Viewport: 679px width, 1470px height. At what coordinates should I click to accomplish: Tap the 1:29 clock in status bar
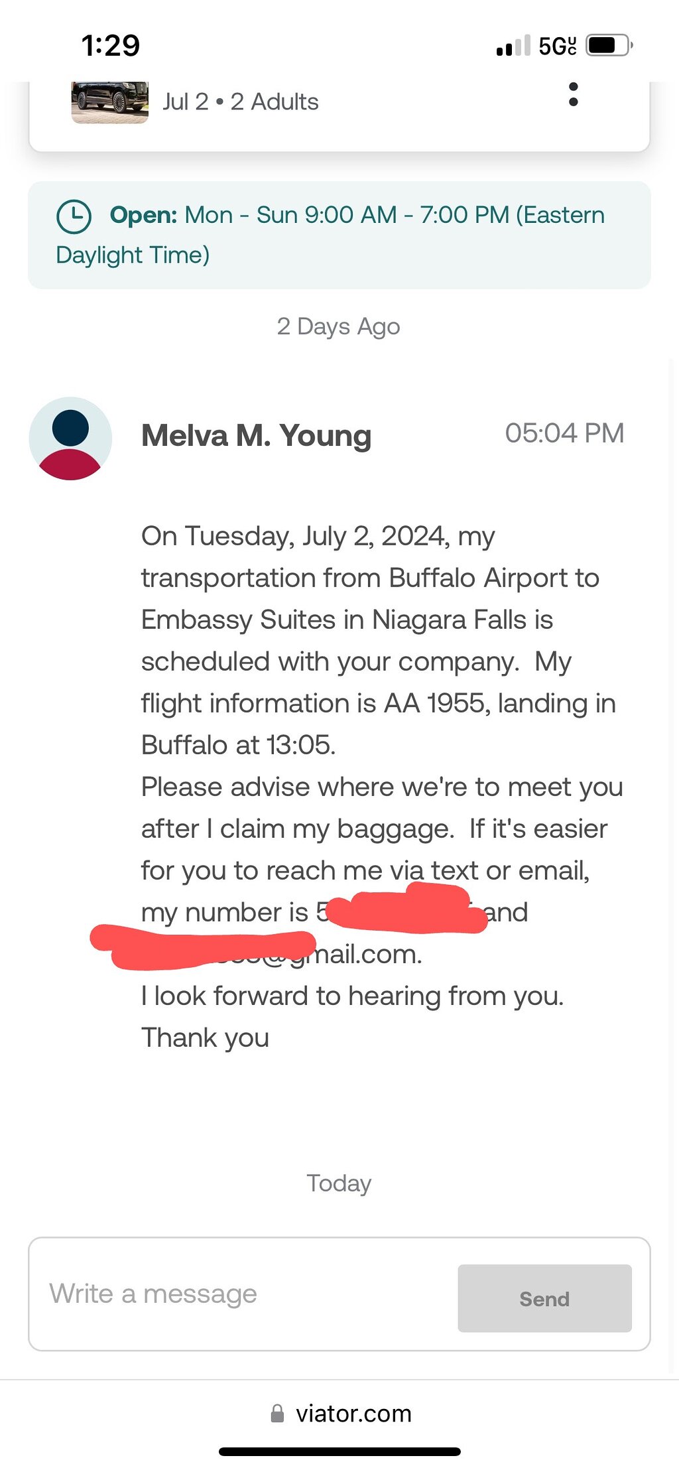pos(110,46)
